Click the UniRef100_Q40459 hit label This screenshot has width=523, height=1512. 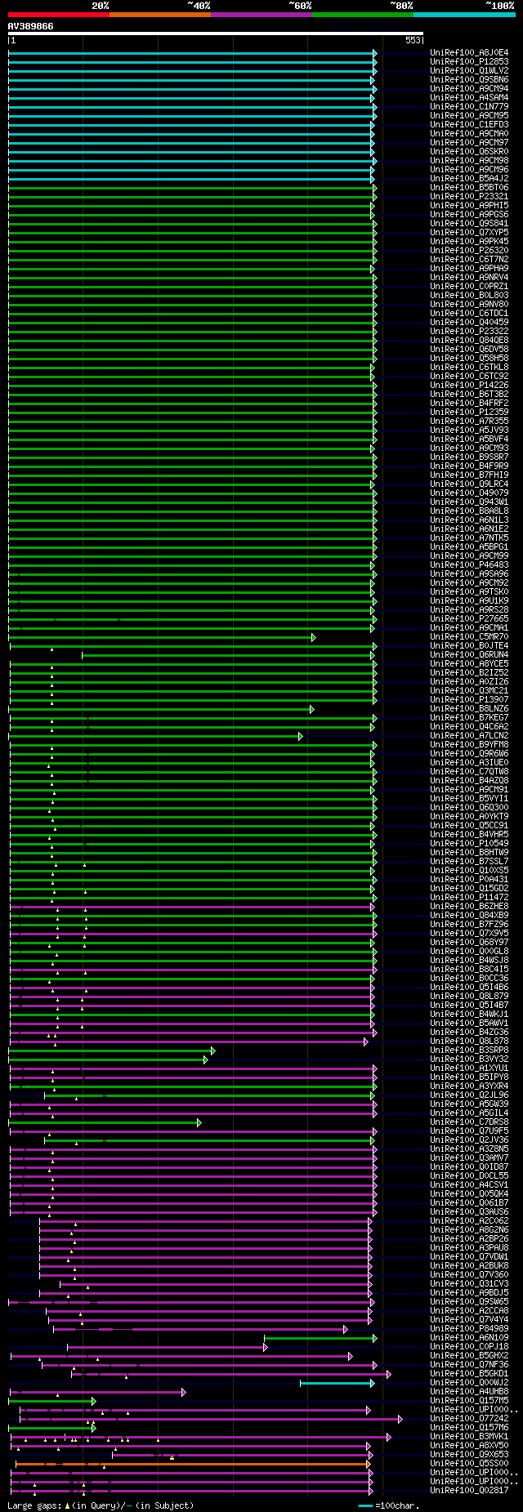pos(469,323)
